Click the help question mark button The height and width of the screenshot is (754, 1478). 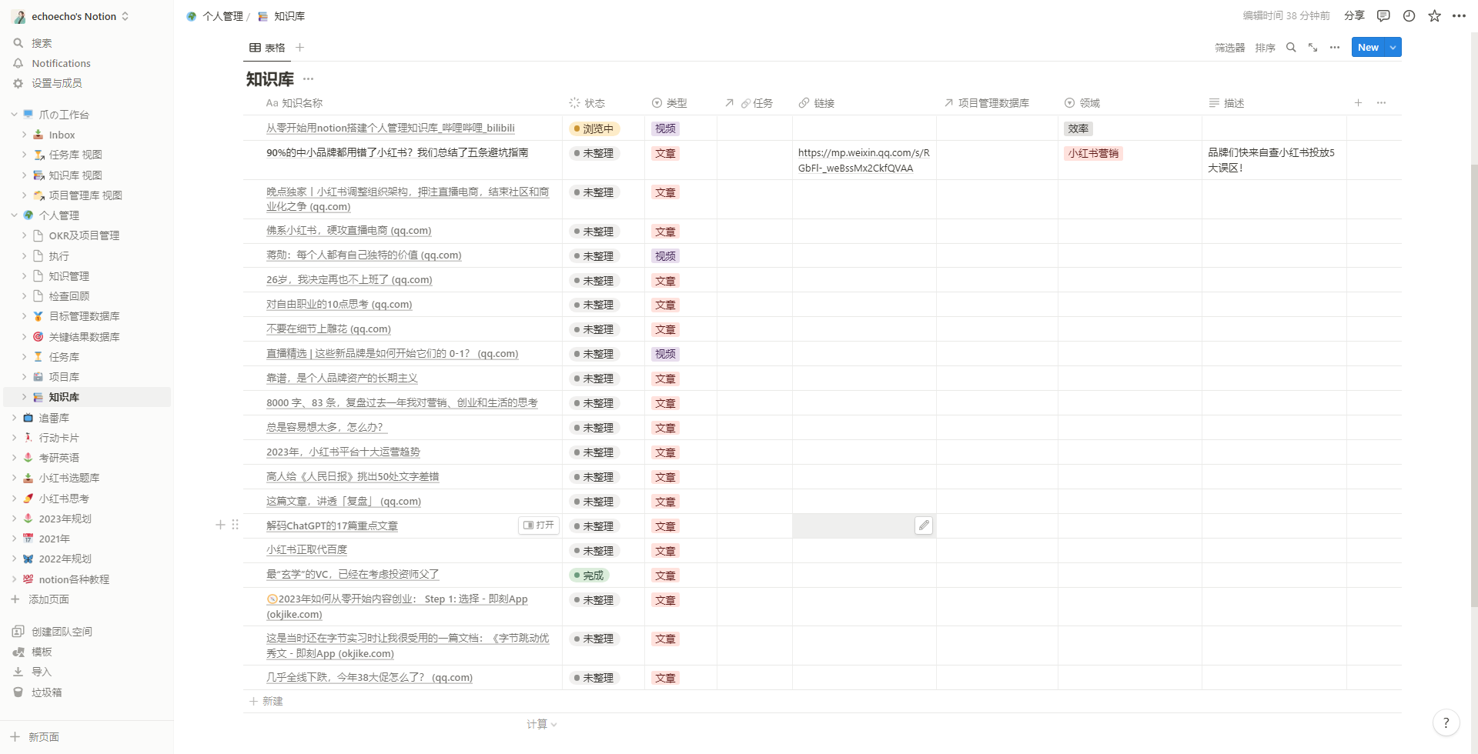[x=1446, y=722]
